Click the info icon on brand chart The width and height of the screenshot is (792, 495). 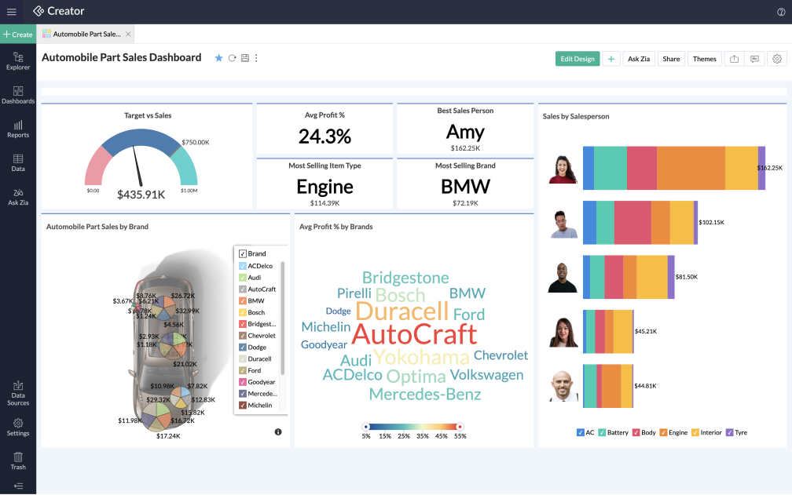pyautogui.click(x=278, y=432)
